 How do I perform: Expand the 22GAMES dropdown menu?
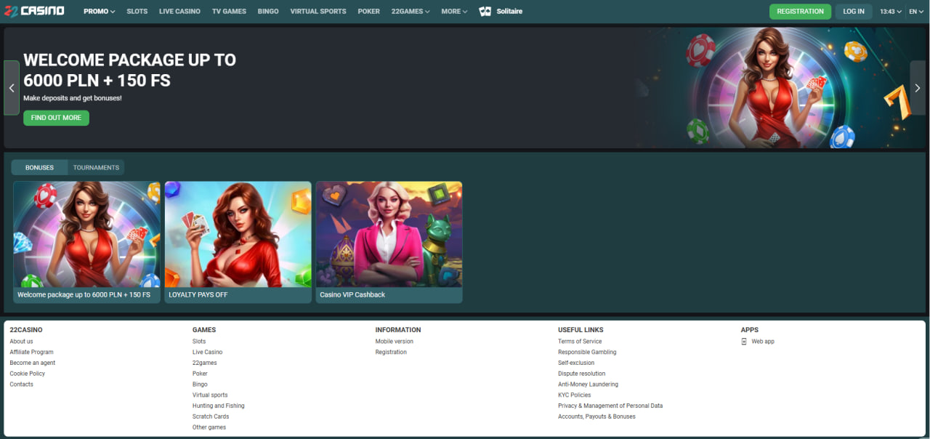(410, 12)
